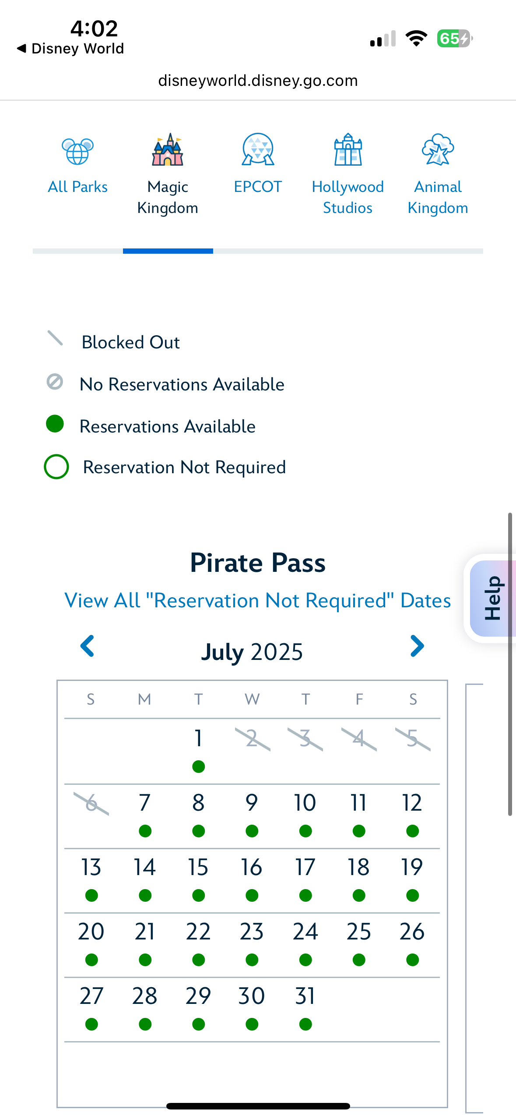
Task: Open the Help side tab
Action: tap(492, 598)
